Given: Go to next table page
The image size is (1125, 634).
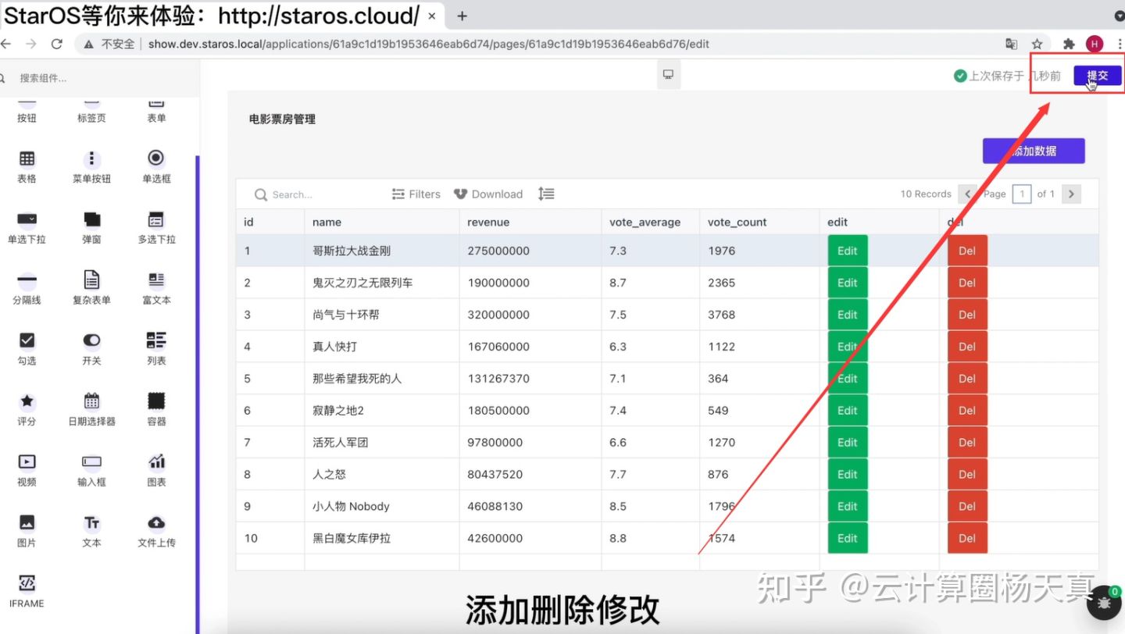Looking at the screenshot, I should pyautogui.click(x=1072, y=194).
